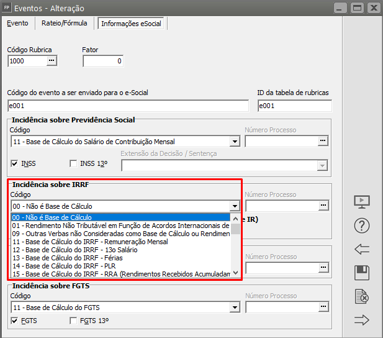Click Número Processo field in IRRF section

click(x=282, y=206)
